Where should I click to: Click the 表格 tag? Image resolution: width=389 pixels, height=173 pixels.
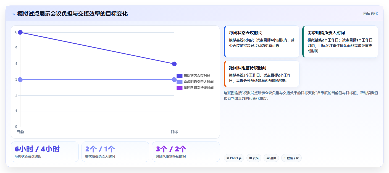coord(254,158)
